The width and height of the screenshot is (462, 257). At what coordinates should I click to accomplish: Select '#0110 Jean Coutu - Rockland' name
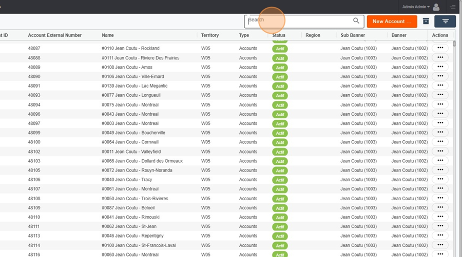pos(130,49)
